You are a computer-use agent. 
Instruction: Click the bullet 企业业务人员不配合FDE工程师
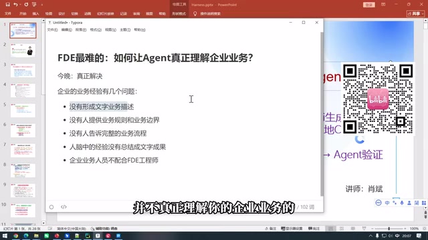pos(114,160)
